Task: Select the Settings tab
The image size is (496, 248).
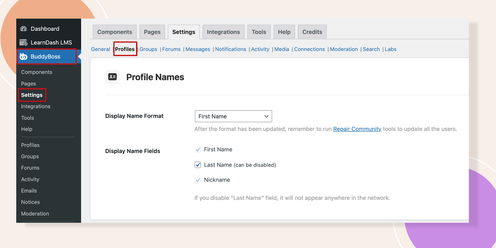Action: click(184, 32)
